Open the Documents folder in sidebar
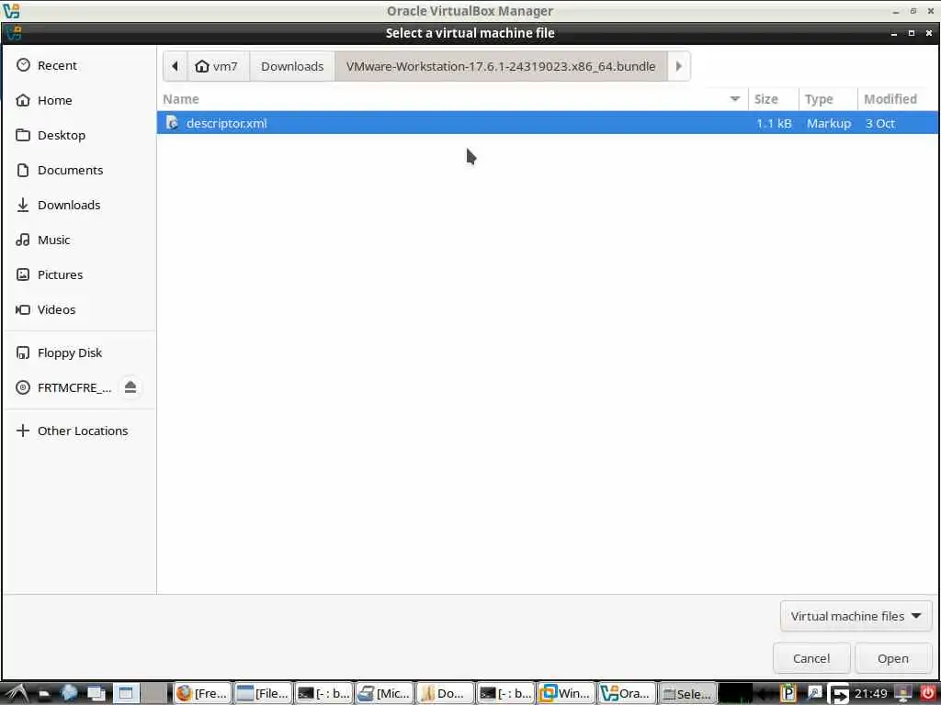Screen dimensions: 941x705 coord(79,170)
